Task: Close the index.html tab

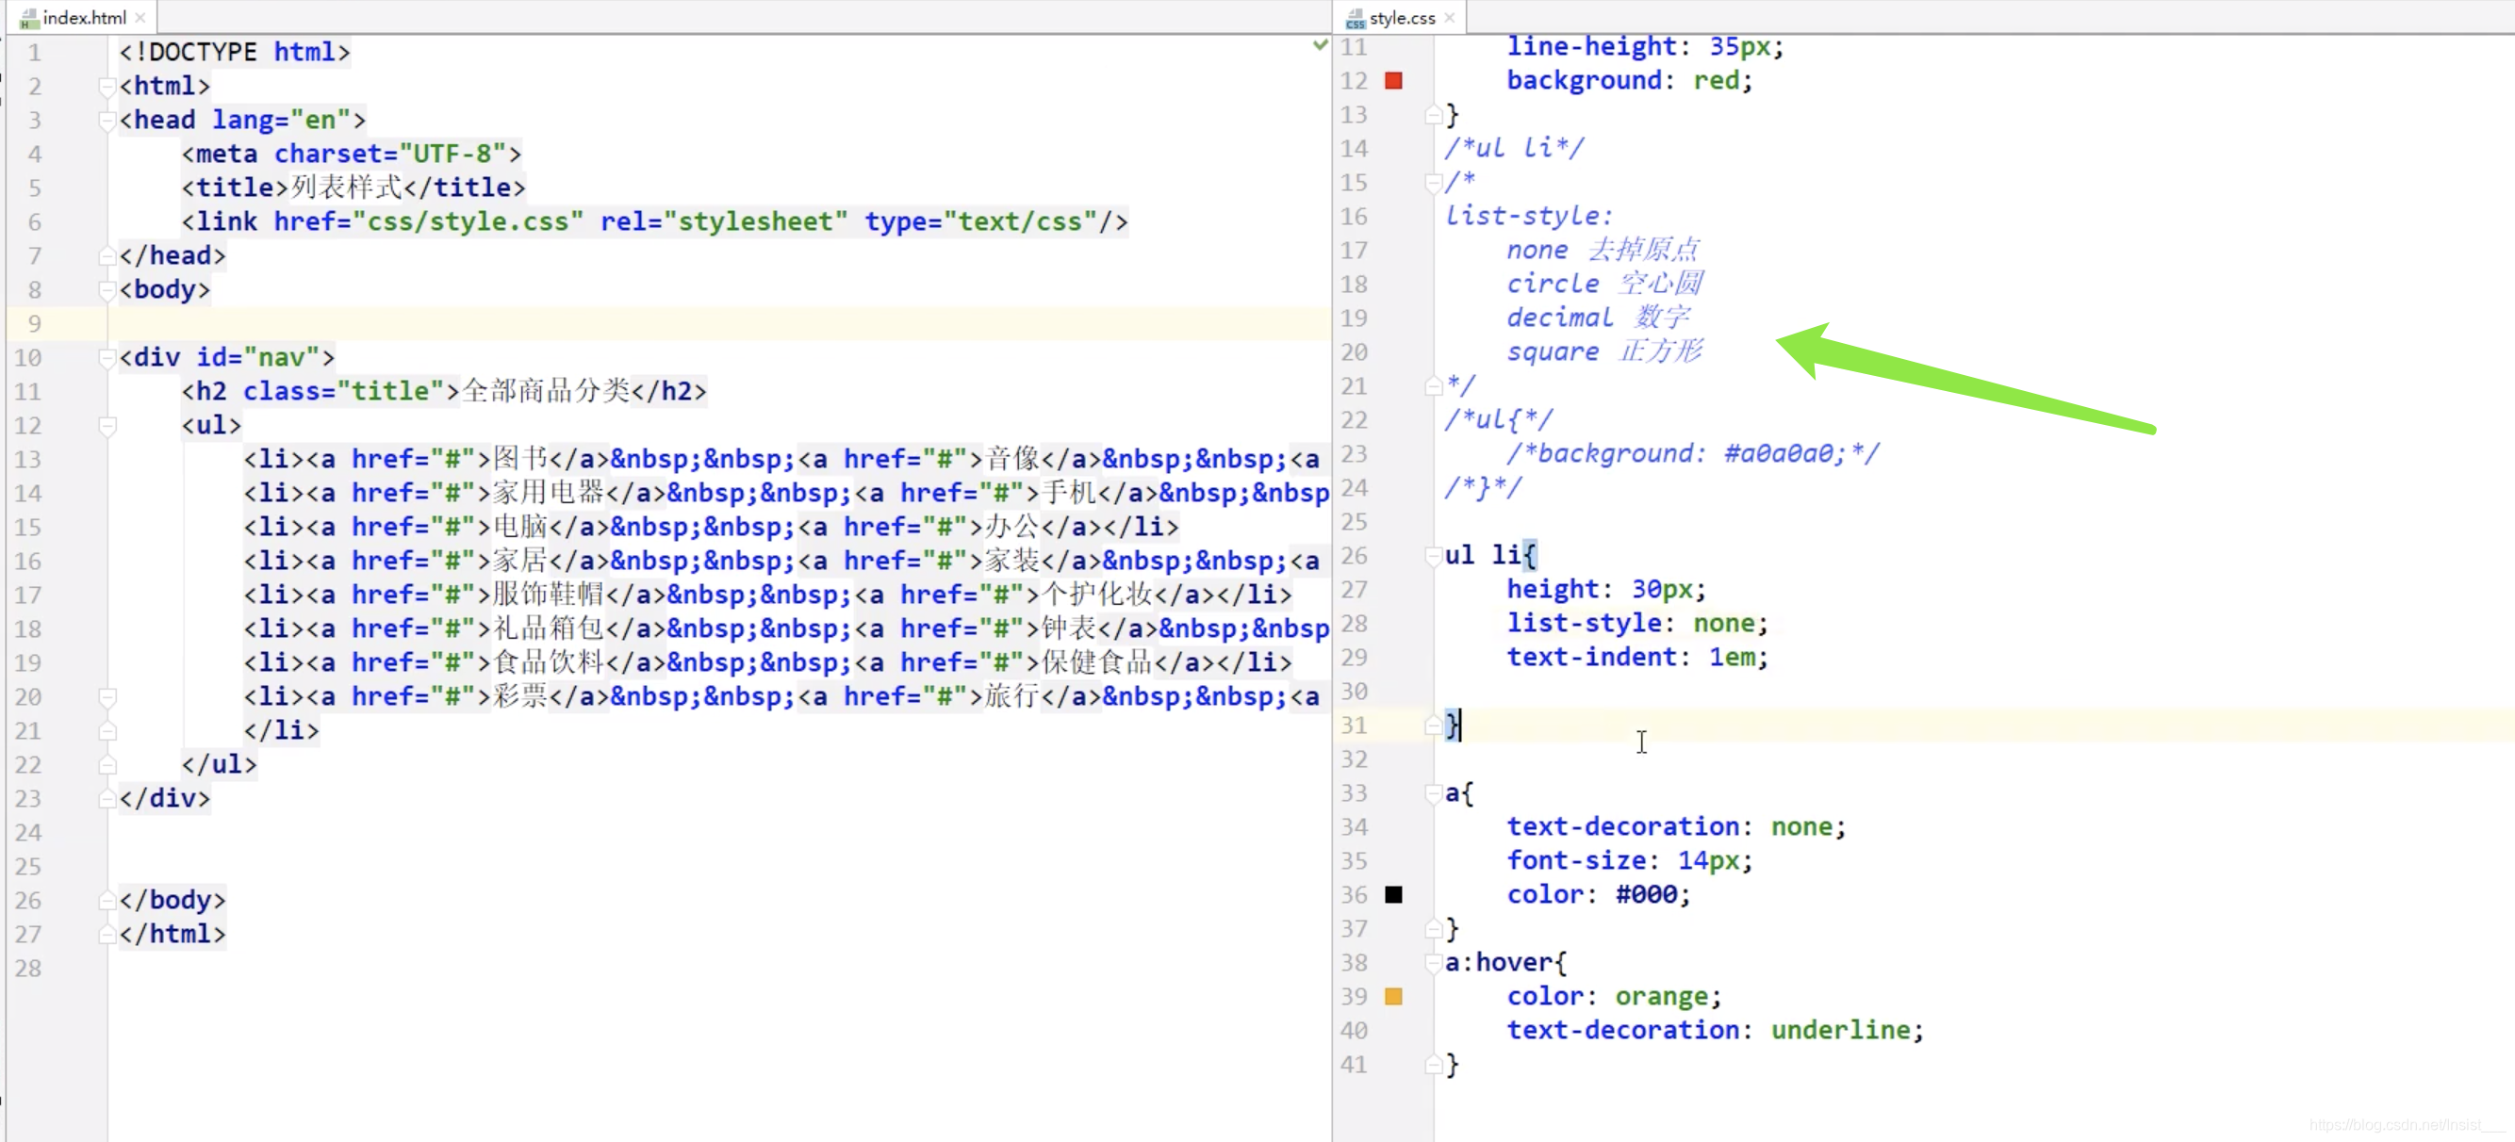Action: click(x=140, y=18)
